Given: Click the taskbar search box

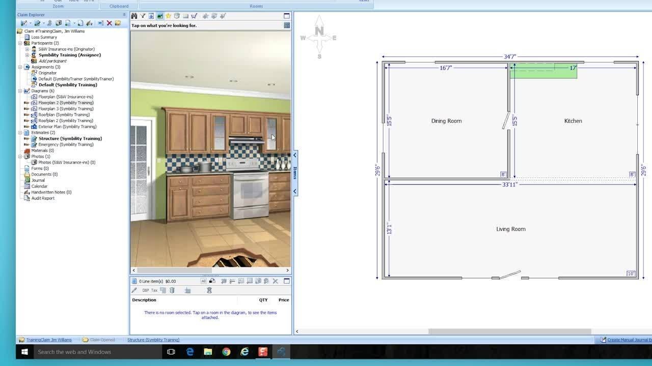Looking at the screenshot, I should (97, 352).
